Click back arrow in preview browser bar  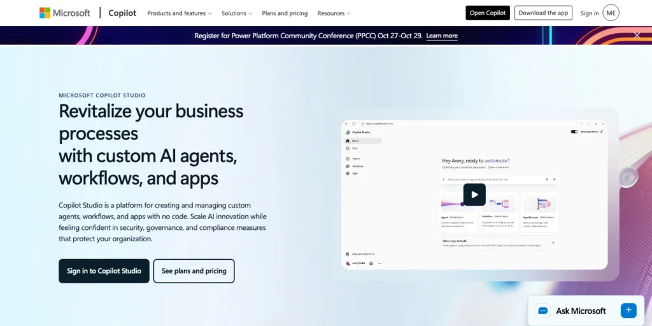[347, 124]
